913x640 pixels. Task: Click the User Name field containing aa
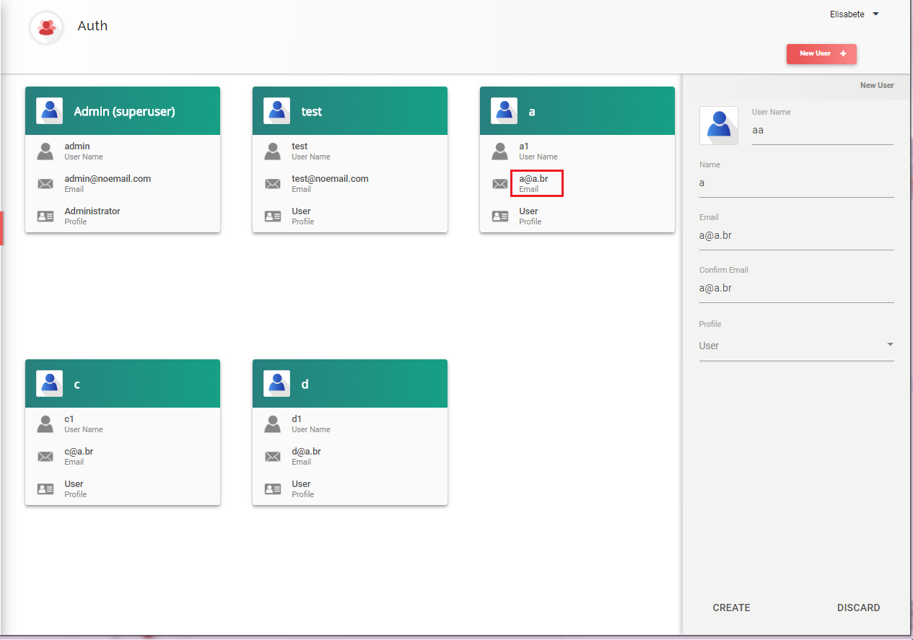(x=823, y=131)
